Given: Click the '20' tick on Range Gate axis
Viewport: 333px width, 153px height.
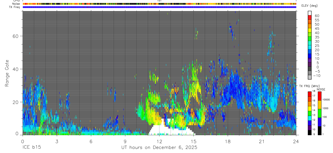Looking at the screenshot, I should pos(15,102).
